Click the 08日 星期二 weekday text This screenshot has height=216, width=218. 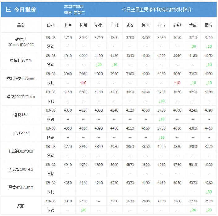click(74, 13)
